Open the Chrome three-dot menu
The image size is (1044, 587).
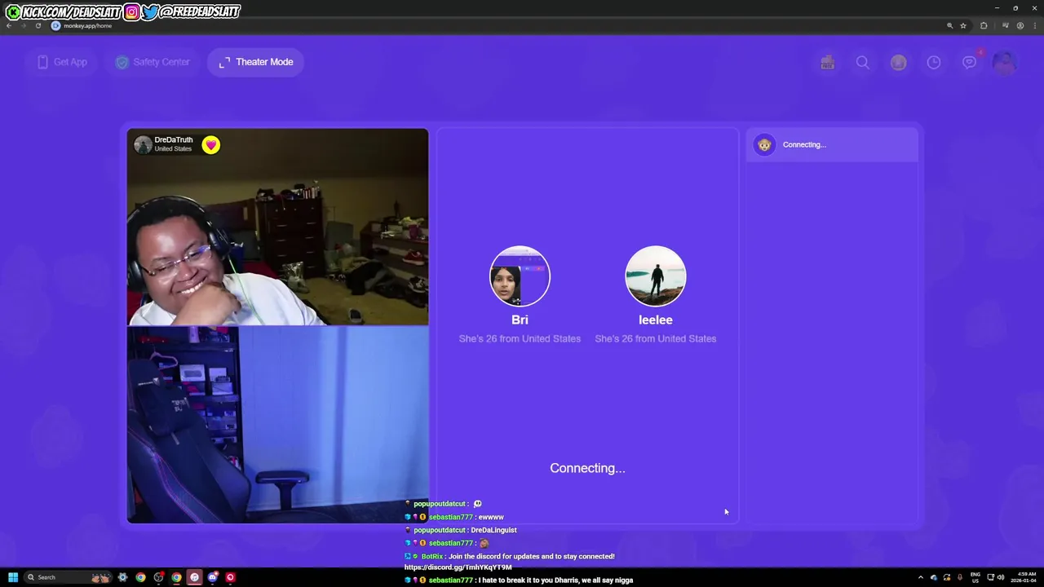coord(1035,26)
